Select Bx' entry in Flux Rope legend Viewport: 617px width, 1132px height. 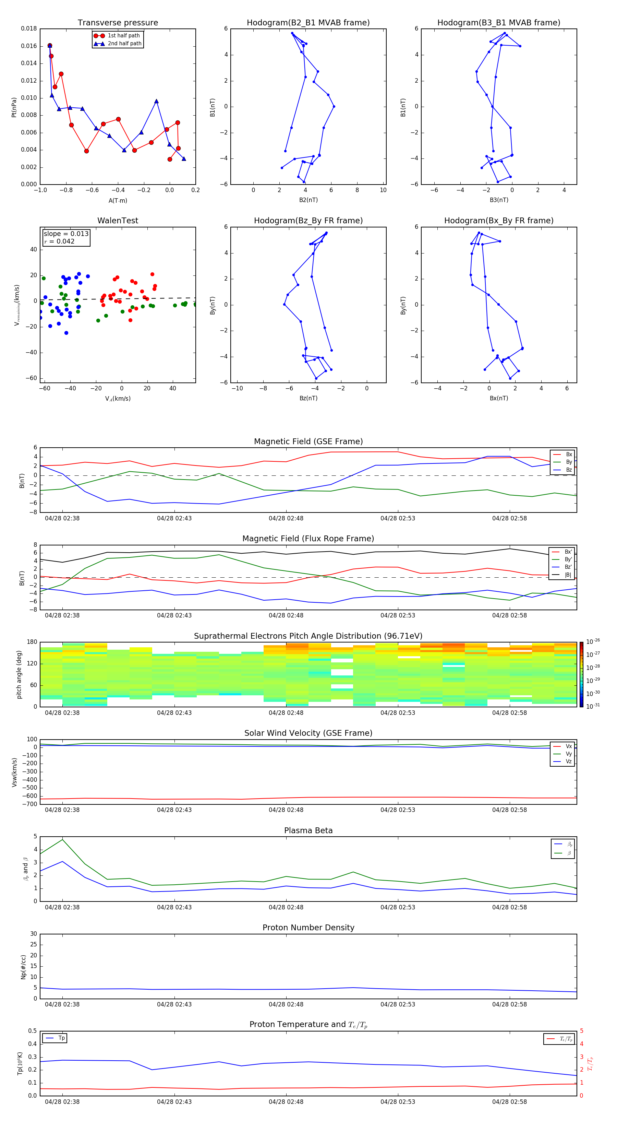(x=562, y=552)
